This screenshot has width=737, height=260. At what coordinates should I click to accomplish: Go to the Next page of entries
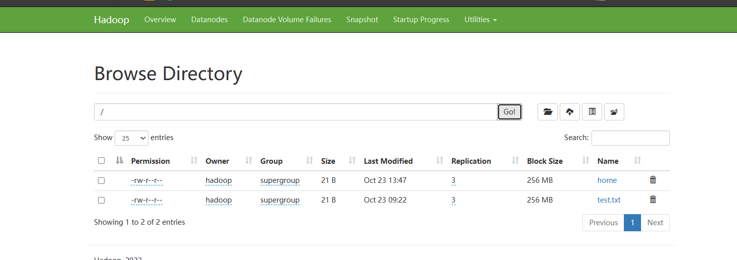tap(655, 223)
